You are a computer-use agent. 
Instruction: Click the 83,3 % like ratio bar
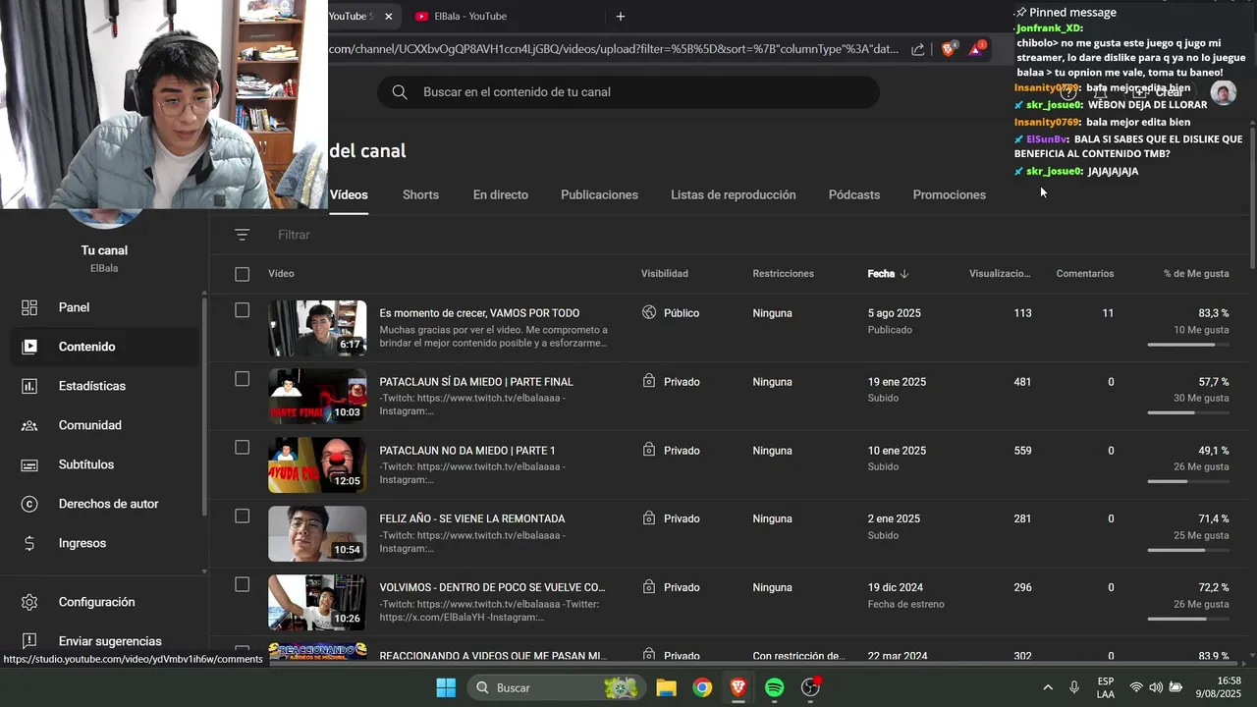tap(1188, 345)
